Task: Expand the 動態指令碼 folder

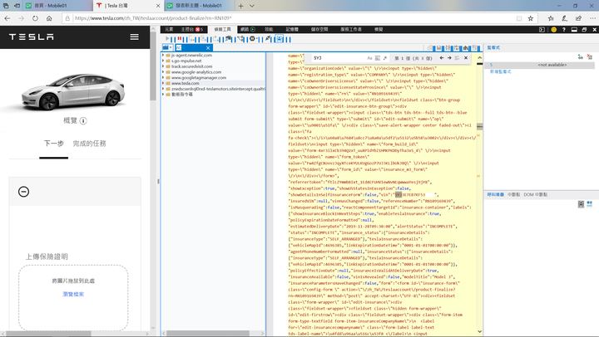Action: tap(164, 94)
